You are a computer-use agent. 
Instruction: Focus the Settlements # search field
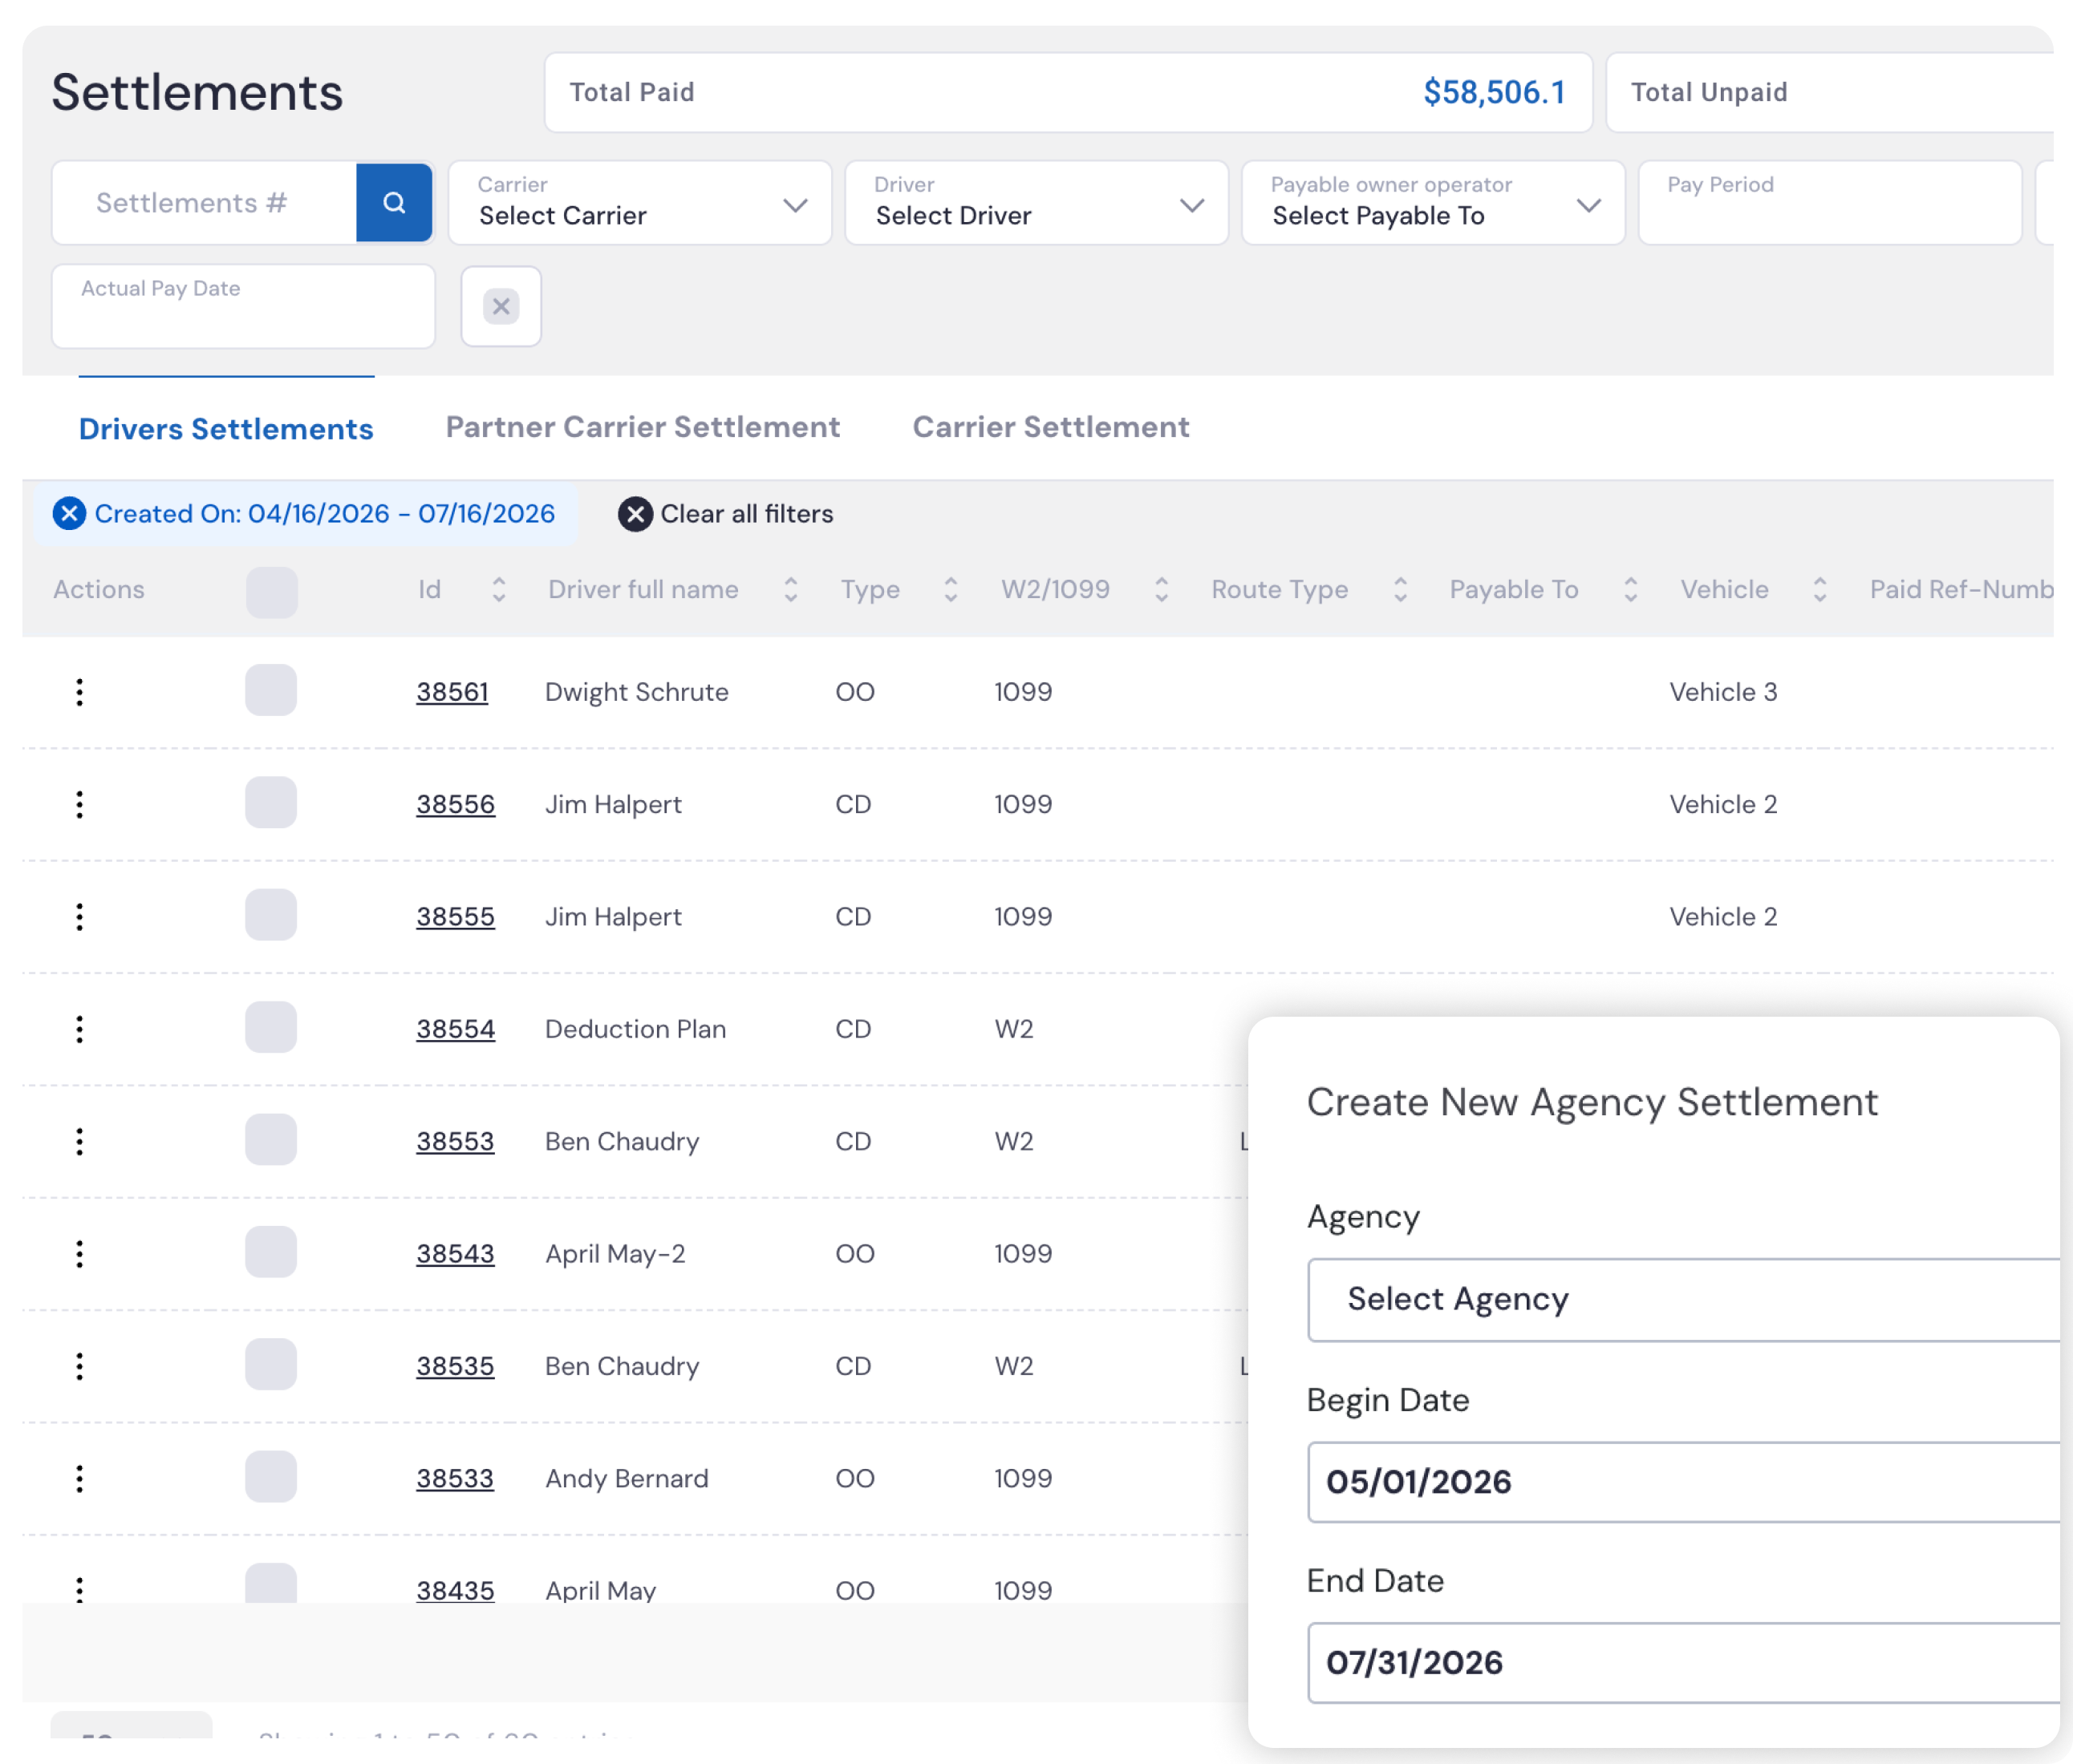205,203
